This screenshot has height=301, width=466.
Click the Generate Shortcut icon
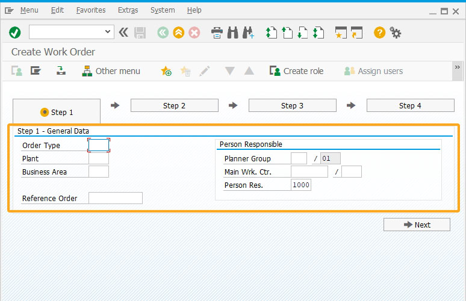356,33
